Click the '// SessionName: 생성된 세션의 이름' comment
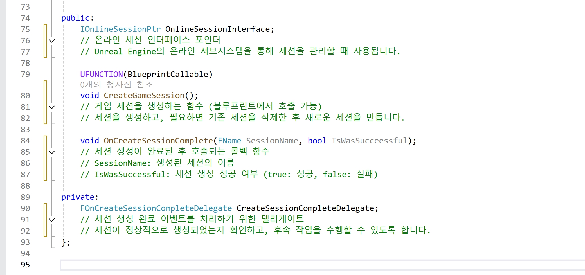Image resolution: width=585 pixels, height=275 pixels. (157, 163)
